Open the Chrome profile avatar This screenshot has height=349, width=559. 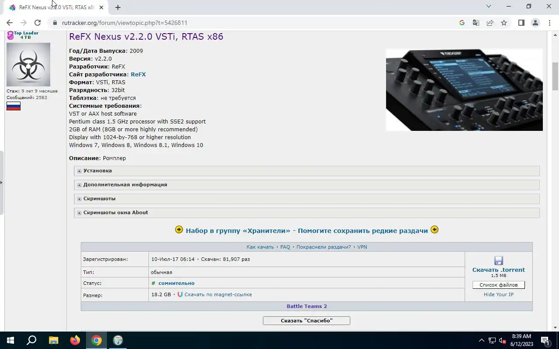pos(535,23)
